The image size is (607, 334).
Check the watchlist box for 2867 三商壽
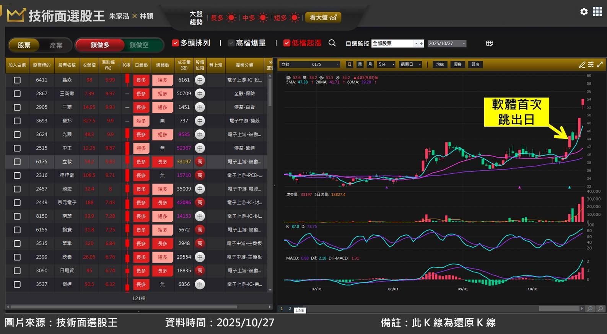click(x=17, y=94)
